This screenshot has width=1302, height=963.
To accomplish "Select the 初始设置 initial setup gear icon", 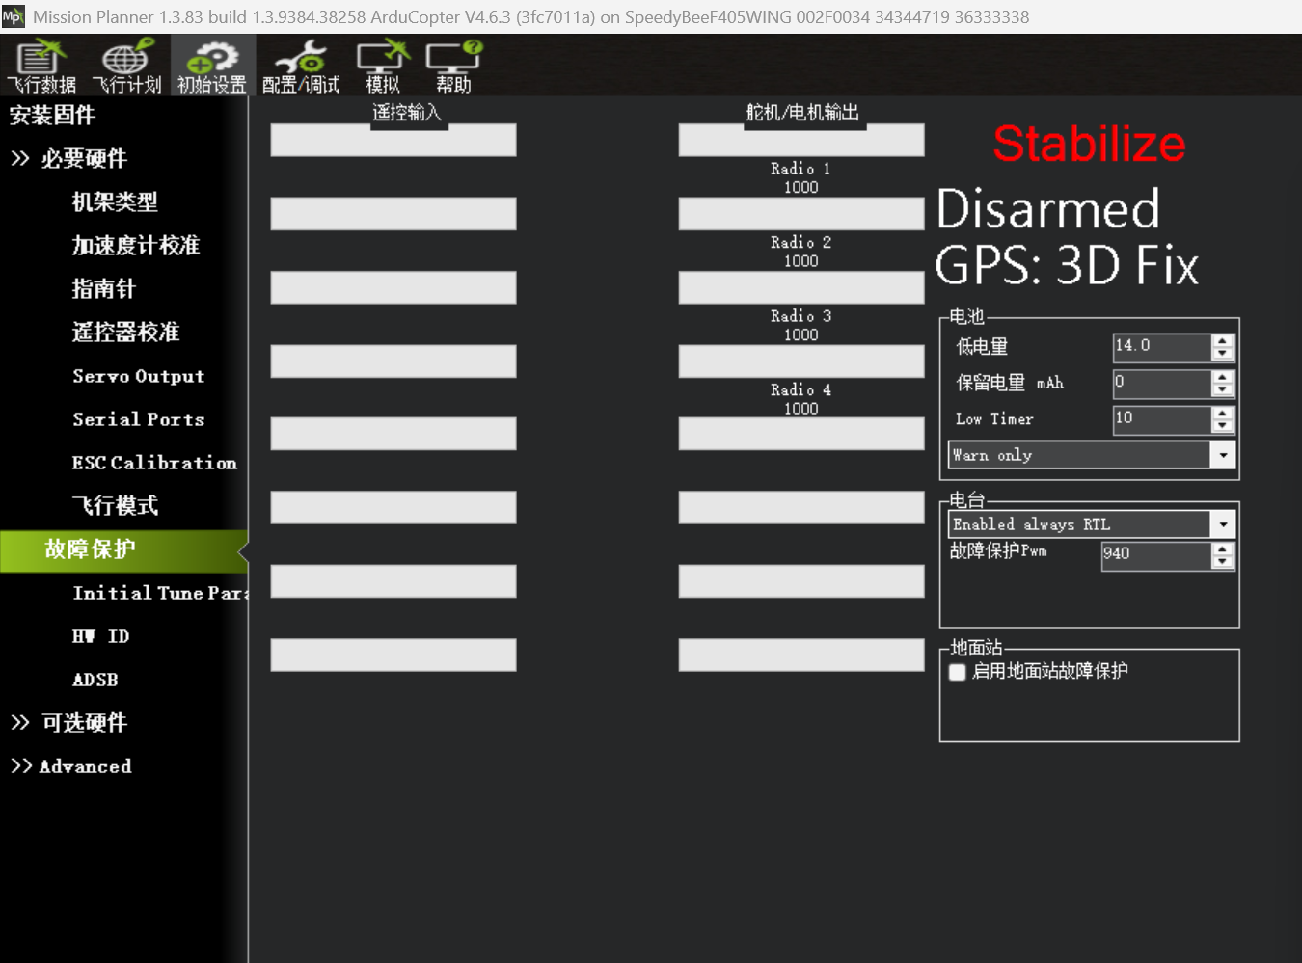I will click(x=212, y=66).
